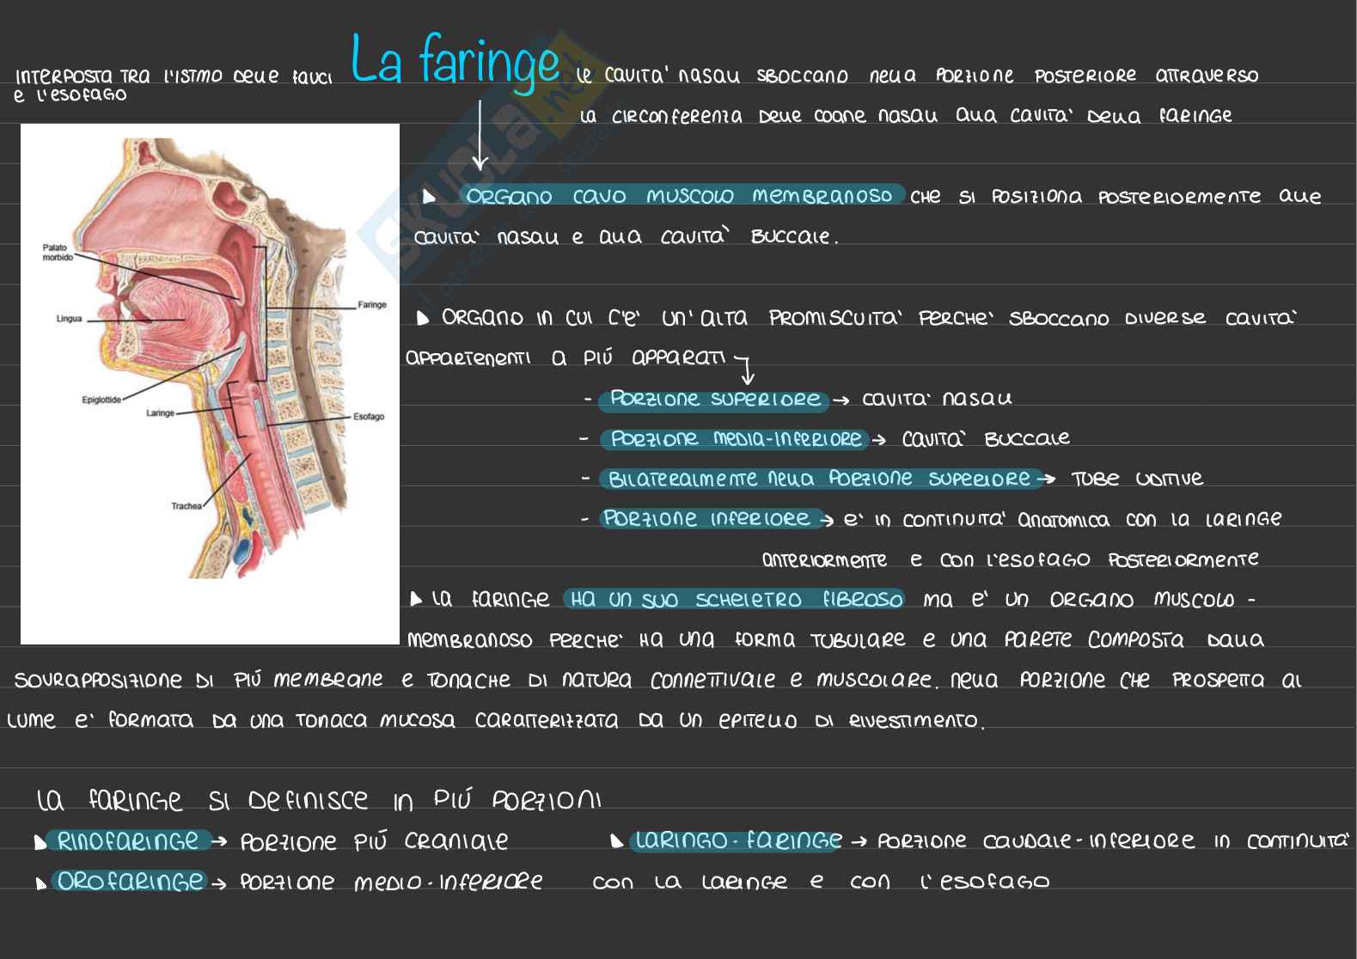Image resolution: width=1357 pixels, height=959 pixels.
Task: Click the 'La faringe' blue title
Action: tap(455, 60)
